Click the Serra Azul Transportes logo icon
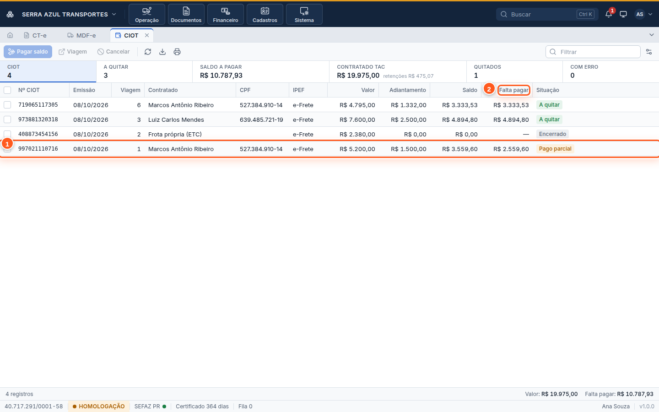The width and height of the screenshot is (659, 412). point(10,14)
